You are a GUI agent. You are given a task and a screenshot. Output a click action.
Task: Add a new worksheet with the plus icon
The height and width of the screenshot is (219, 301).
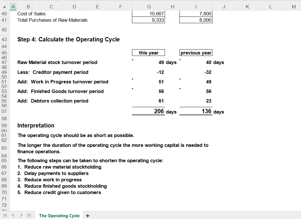pyautogui.click(x=87, y=215)
